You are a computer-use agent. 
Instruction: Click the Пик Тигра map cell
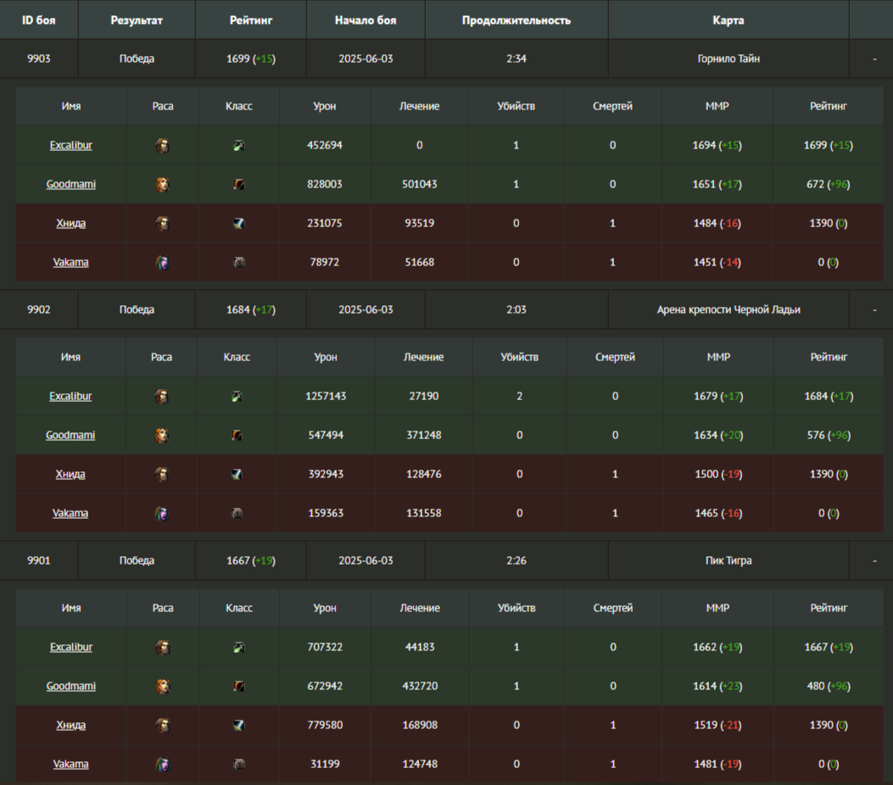coord(728,561)
